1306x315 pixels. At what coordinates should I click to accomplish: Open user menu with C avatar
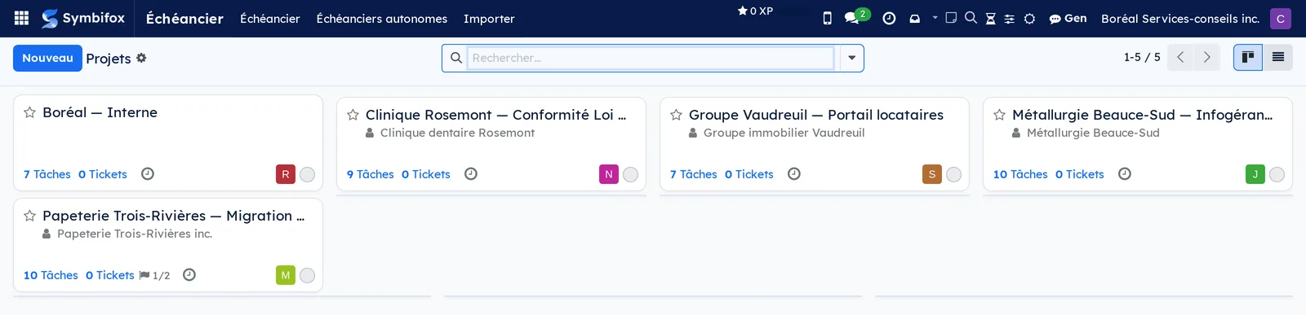[1280, 18]
